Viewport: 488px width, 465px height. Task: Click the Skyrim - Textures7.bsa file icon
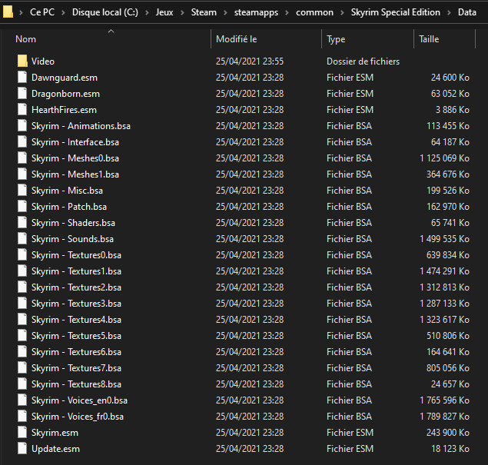coord(22,368)
